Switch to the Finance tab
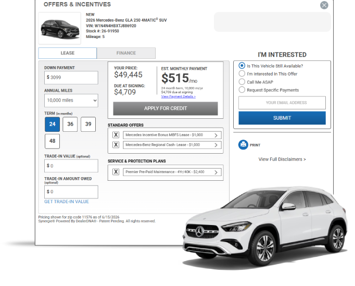The height and width of the screenshot is (286, 355). click(x=126, y=53)
